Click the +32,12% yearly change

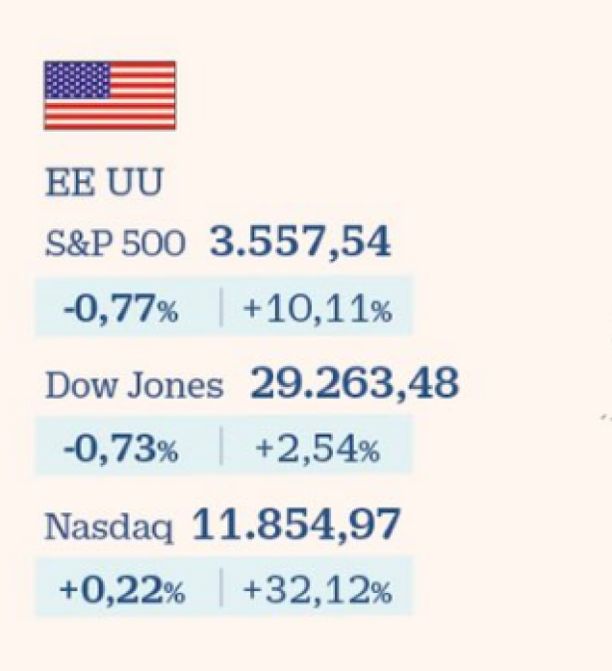tap(317, 590)
